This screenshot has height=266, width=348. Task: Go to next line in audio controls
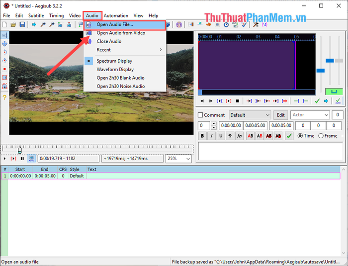click(211, 101)
